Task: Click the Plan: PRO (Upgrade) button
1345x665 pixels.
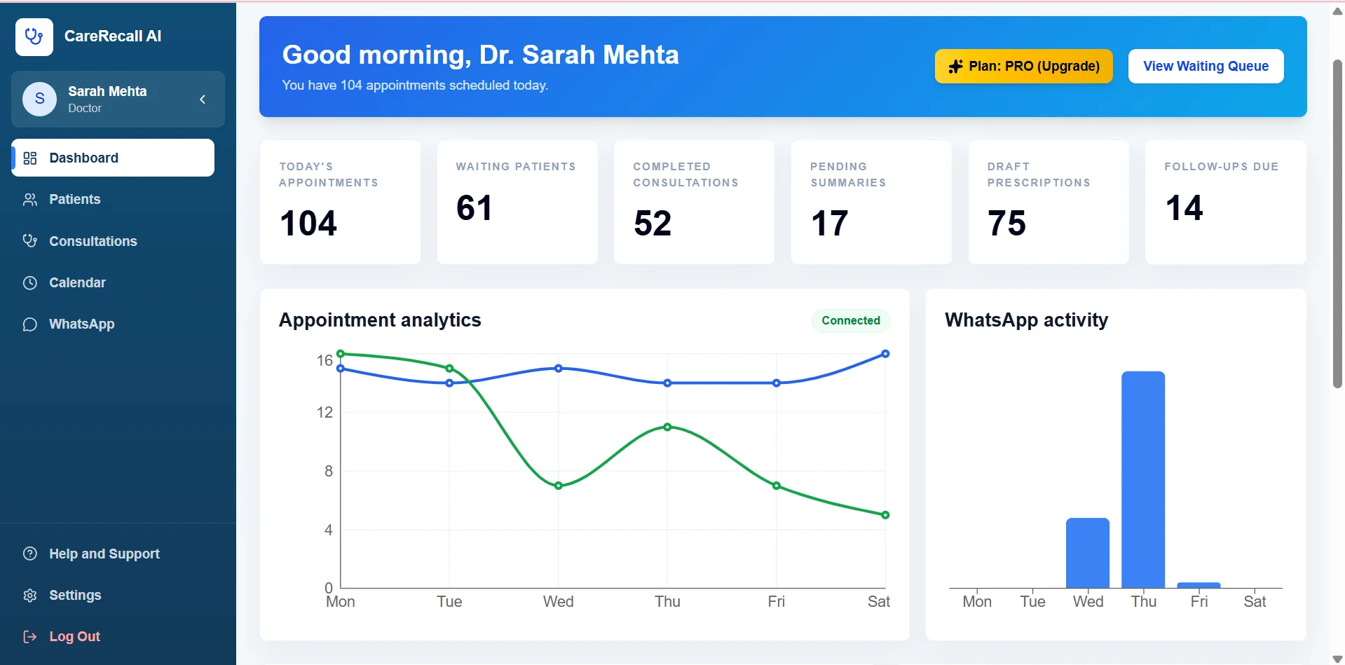Action: coord(1024,67)
